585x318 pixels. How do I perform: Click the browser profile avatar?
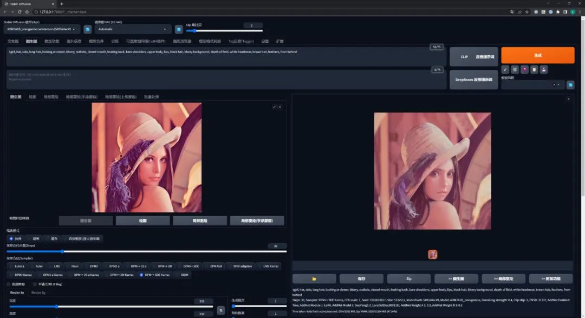[573, 12]
